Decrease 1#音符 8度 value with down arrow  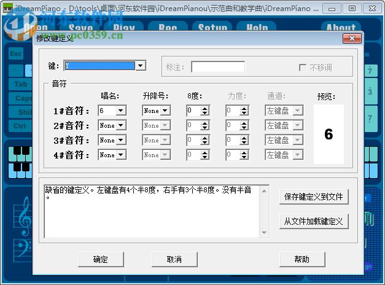pos(204,113)
